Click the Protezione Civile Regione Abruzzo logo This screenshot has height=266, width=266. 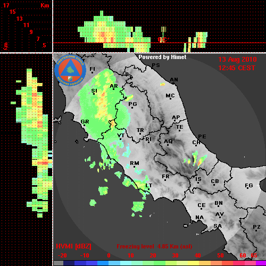point(70,70)
